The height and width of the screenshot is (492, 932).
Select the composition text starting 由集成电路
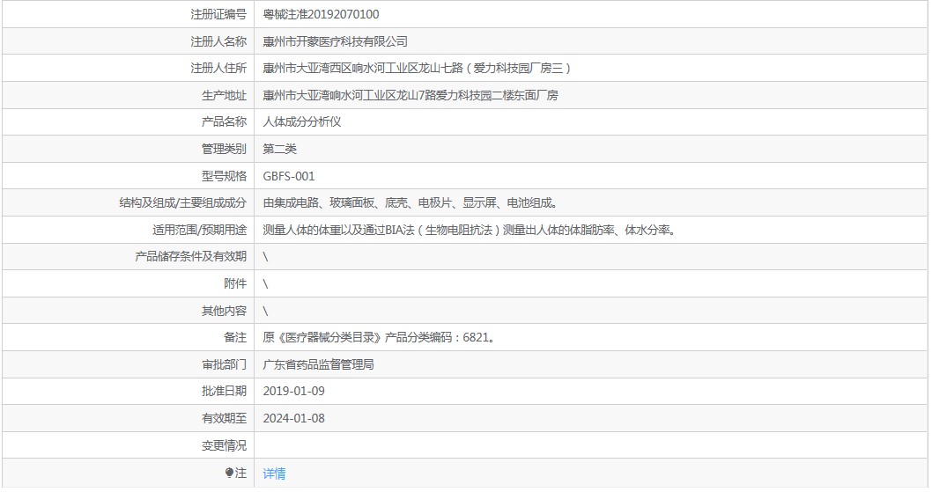(411, 203)
